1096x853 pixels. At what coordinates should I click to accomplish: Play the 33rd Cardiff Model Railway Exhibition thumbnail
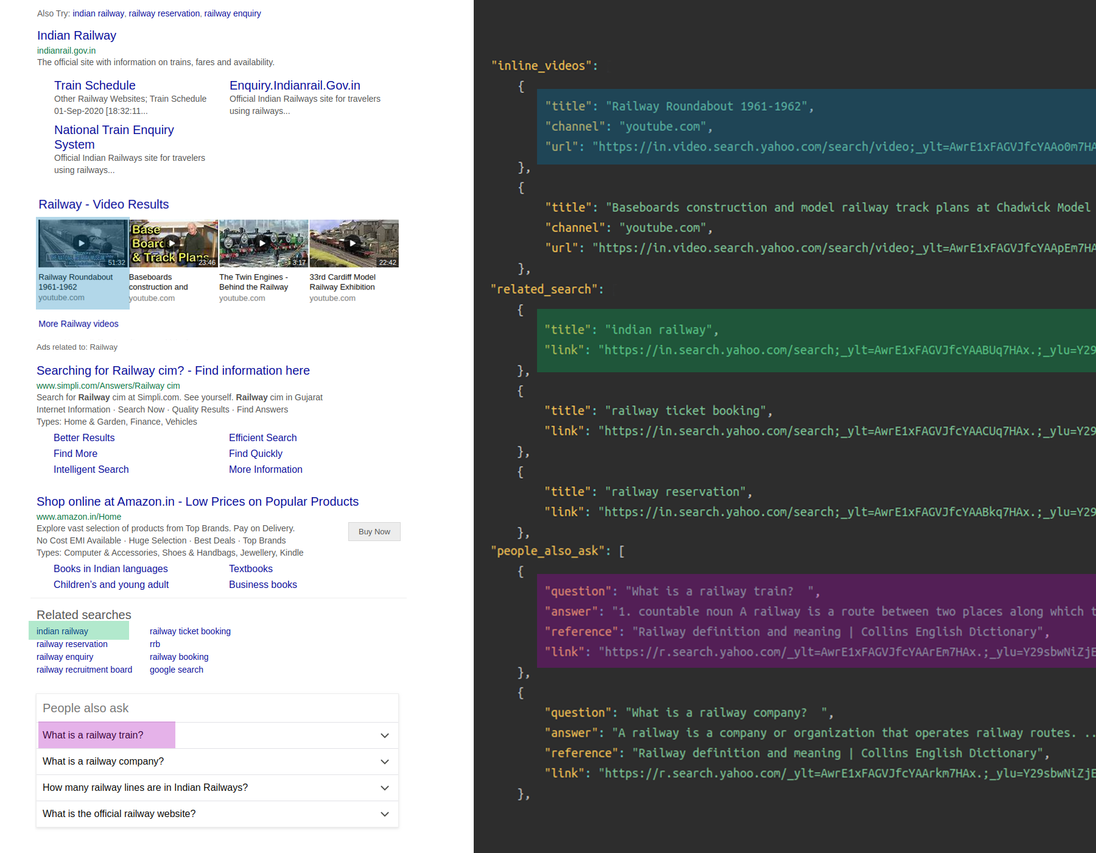pos(354,243)
